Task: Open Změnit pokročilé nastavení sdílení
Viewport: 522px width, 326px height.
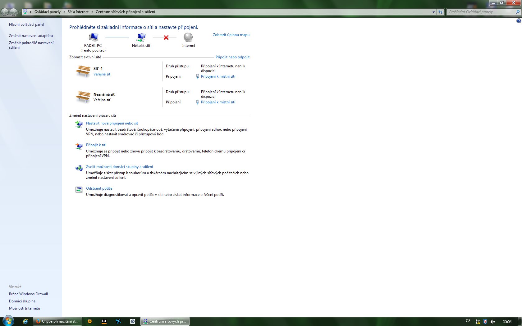Action: click(x=31, y=45)
